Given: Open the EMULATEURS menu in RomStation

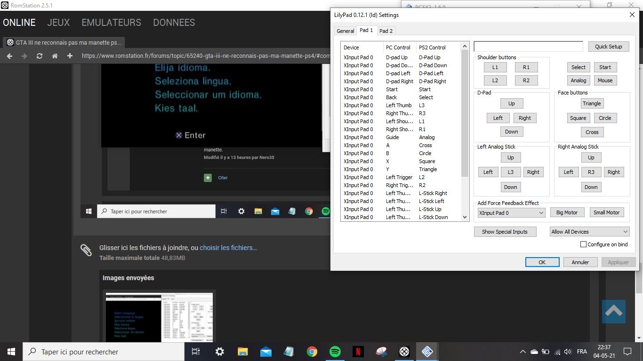Looking at the screenshot, I should point(111,23).
